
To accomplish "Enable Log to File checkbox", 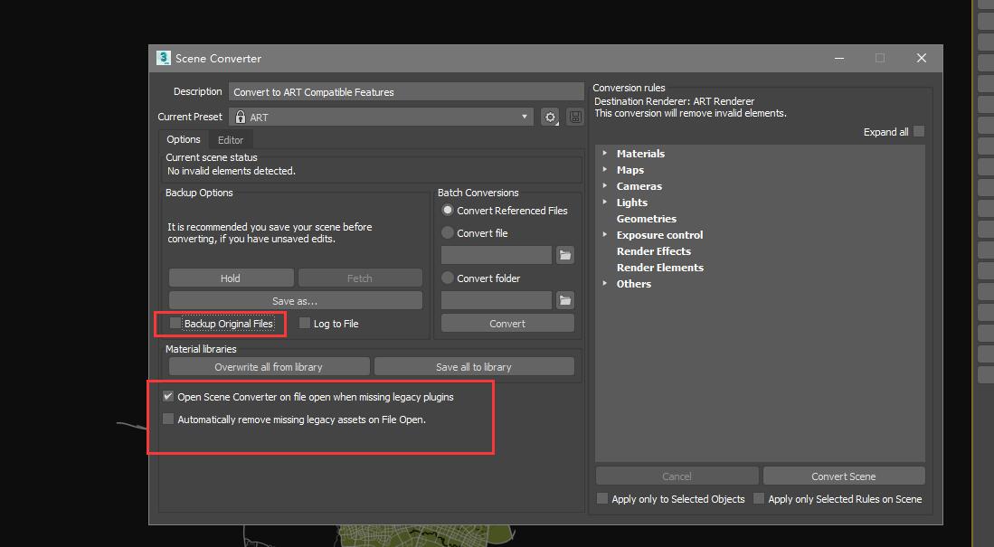I will click(305, 324).
